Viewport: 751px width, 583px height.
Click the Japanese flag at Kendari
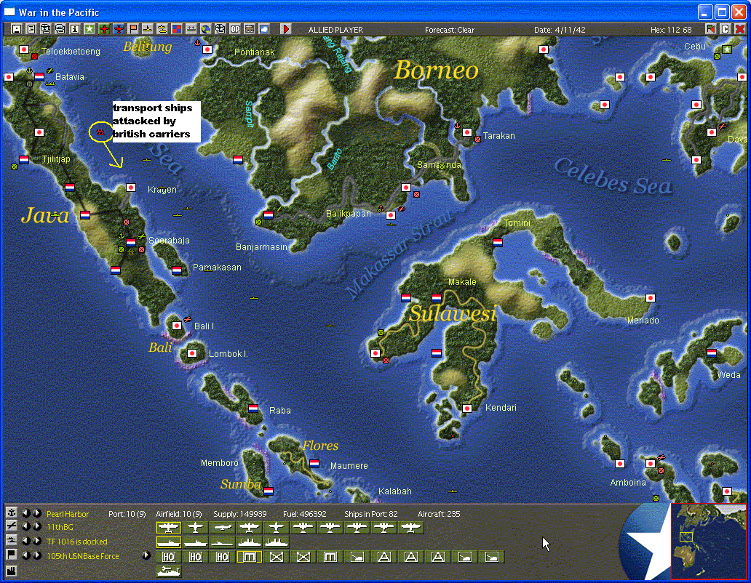(467, 409)
